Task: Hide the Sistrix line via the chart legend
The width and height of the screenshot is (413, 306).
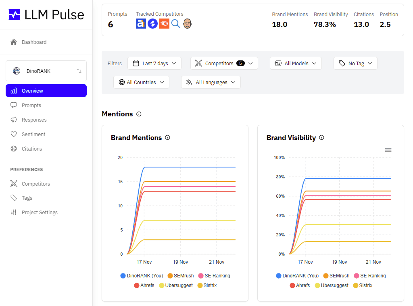Action: (208, 285)
